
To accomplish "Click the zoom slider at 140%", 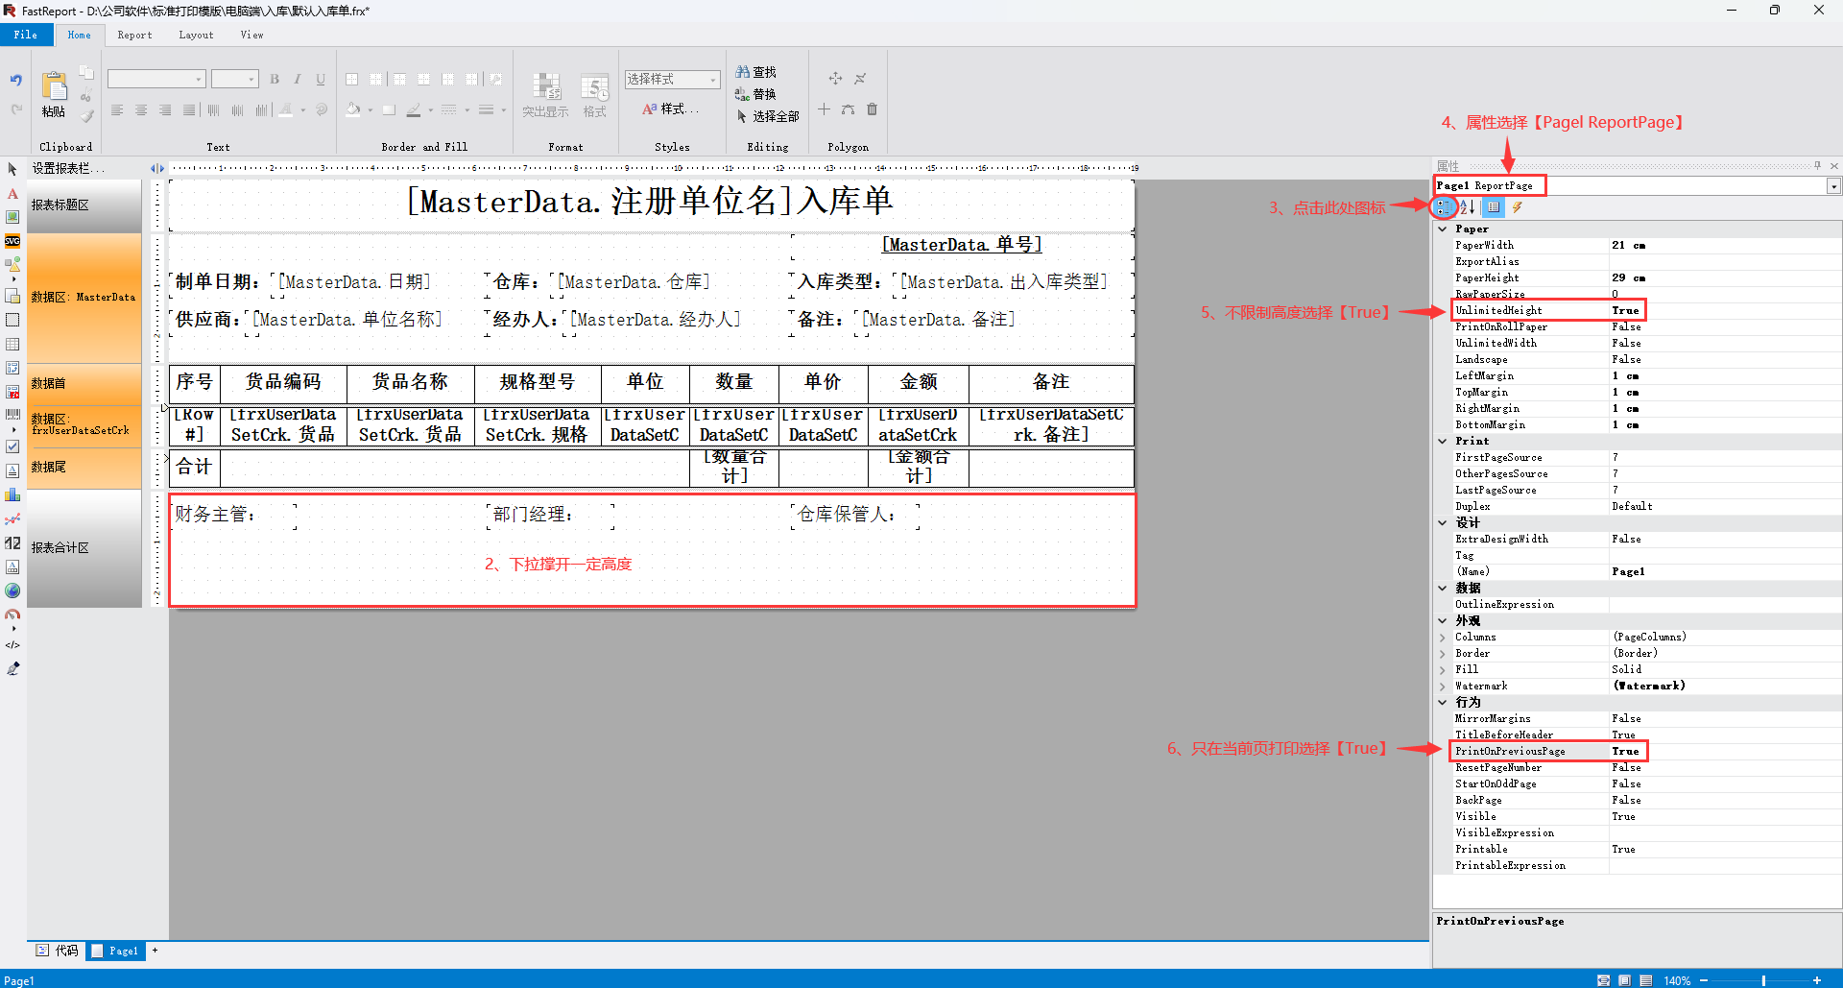I will tap(1763, 980).
